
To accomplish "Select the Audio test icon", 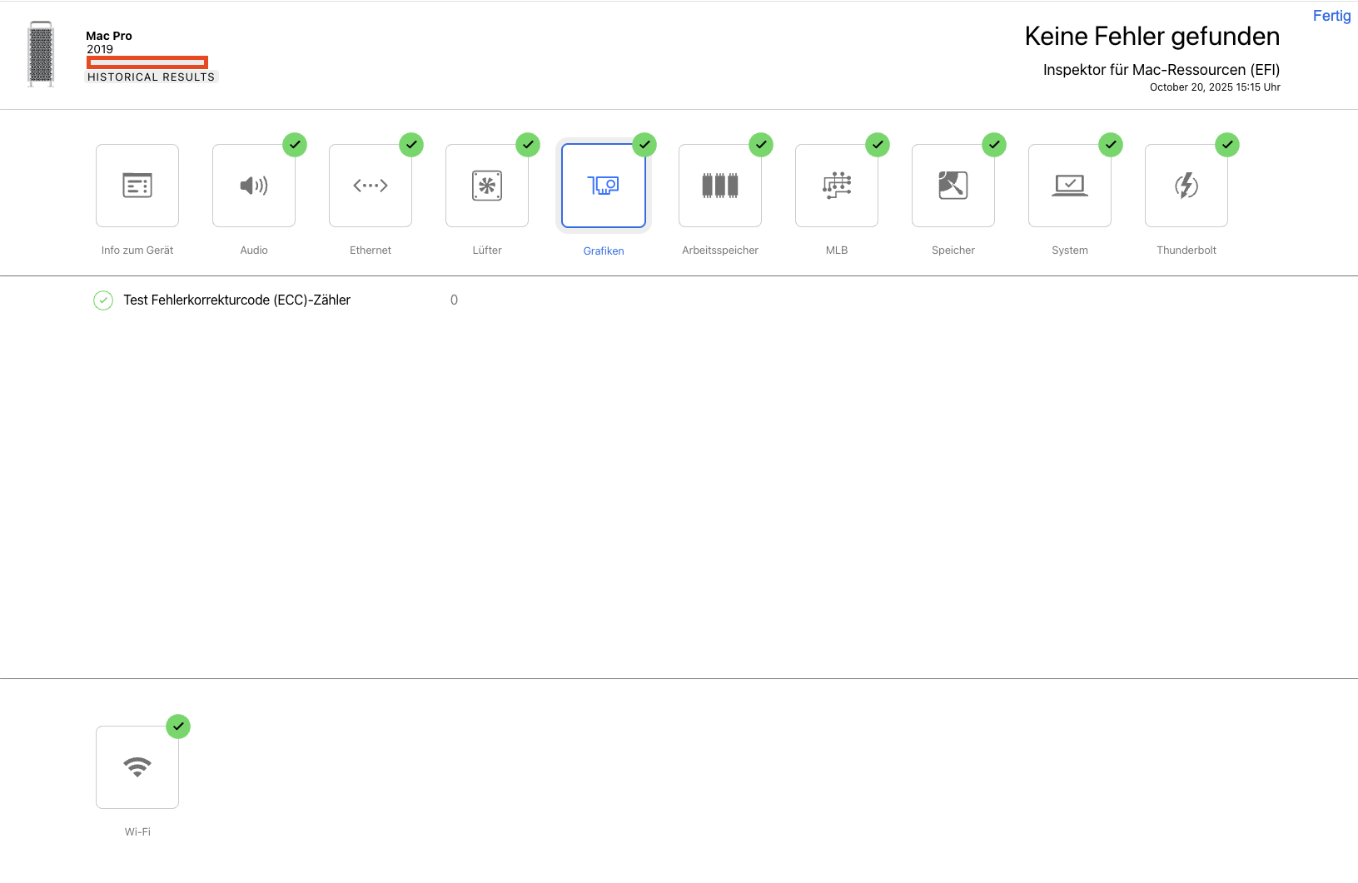I will pyautogui.click(x=254, y=186).
